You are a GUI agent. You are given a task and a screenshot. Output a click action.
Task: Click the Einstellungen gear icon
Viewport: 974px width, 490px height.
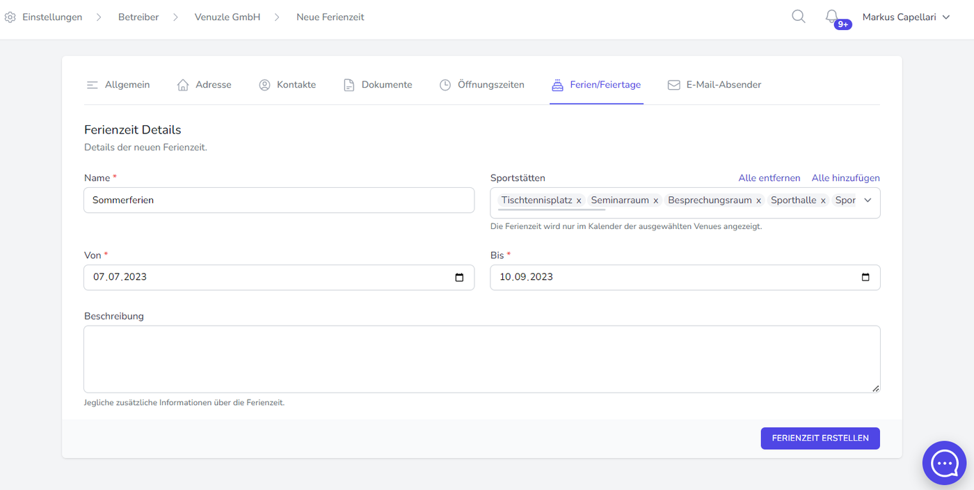(x=10, y=17)
